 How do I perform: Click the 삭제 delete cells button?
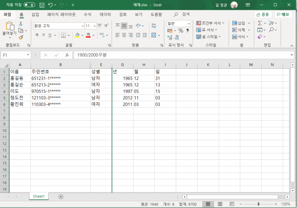click(239, 30)
